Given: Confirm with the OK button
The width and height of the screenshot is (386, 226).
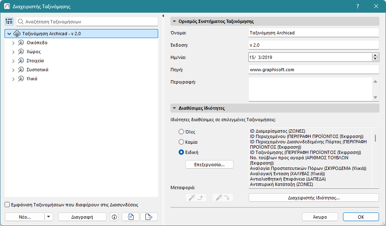Looking at the screenshot, I should [361, 217].
